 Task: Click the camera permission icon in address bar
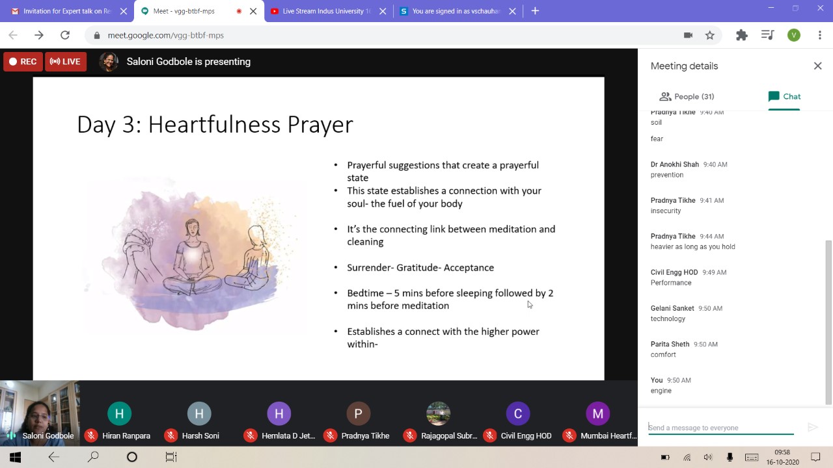click(x=688, y=35)
